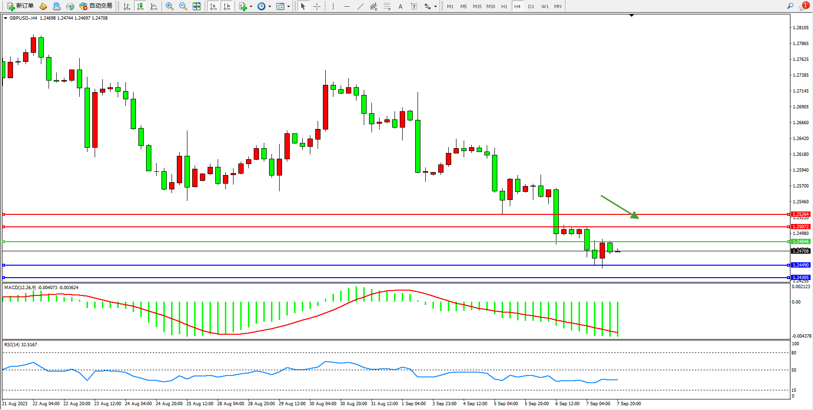Image resolution: width=813 pixels, height=410 pixels.
Task: Toggle chart auto scroll
Action: tap(214, 6)
